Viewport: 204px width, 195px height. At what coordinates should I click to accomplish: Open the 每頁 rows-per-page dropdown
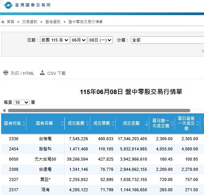click(21, 102)
